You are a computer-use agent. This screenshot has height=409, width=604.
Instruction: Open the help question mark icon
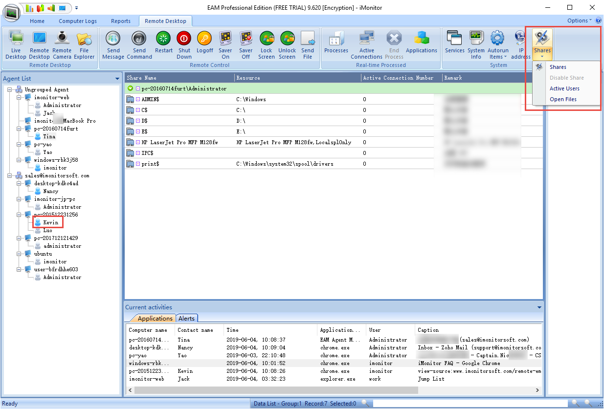598,21
